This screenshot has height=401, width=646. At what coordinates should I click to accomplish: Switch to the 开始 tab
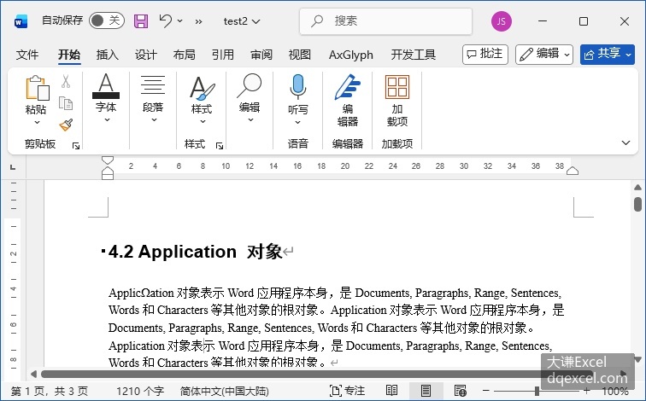(x=69, y=55)
